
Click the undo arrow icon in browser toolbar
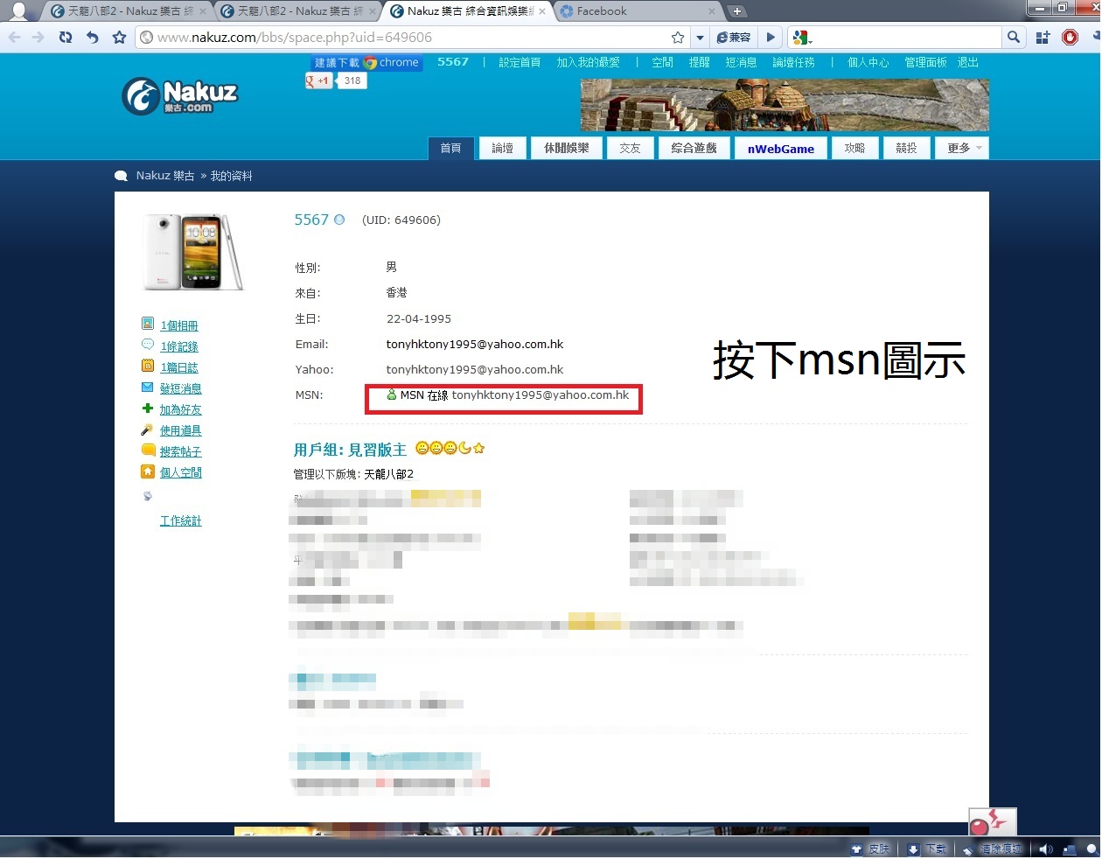pyautogui.click(x=93, y=38)
